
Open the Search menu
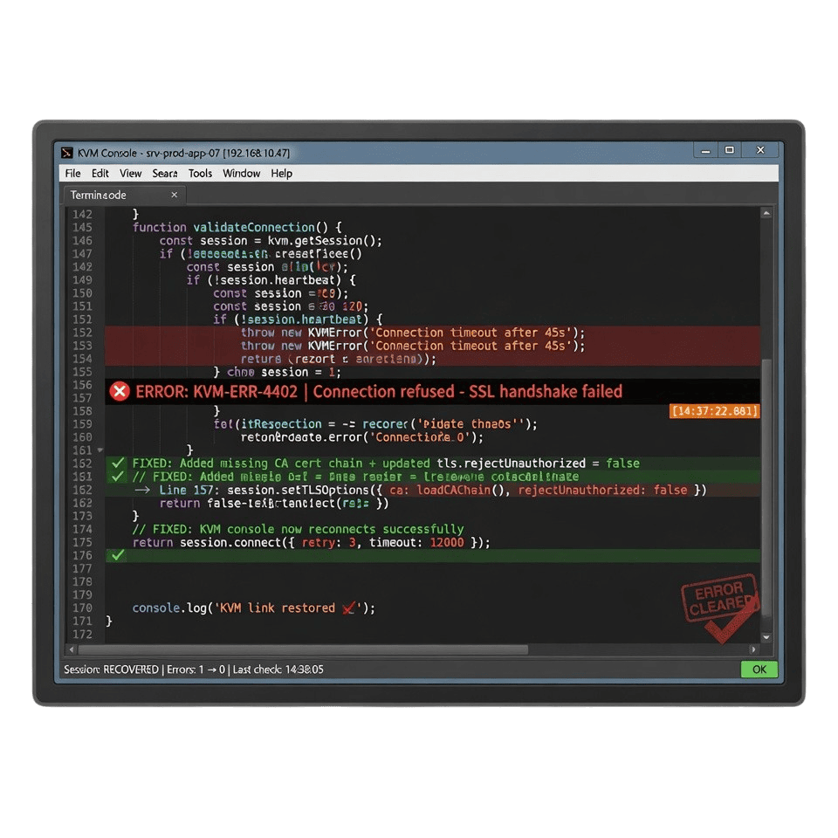[165, 173]
